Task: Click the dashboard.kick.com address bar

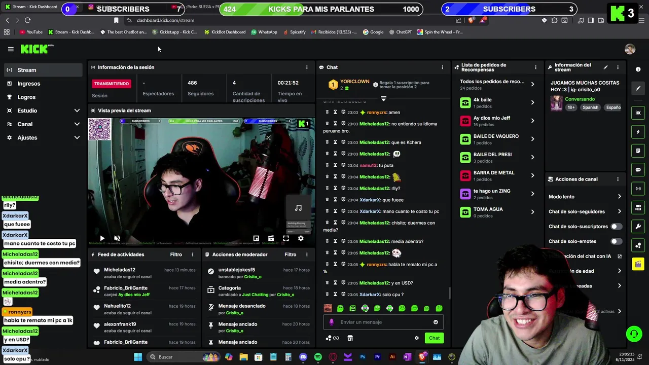Action: [165, 20]
